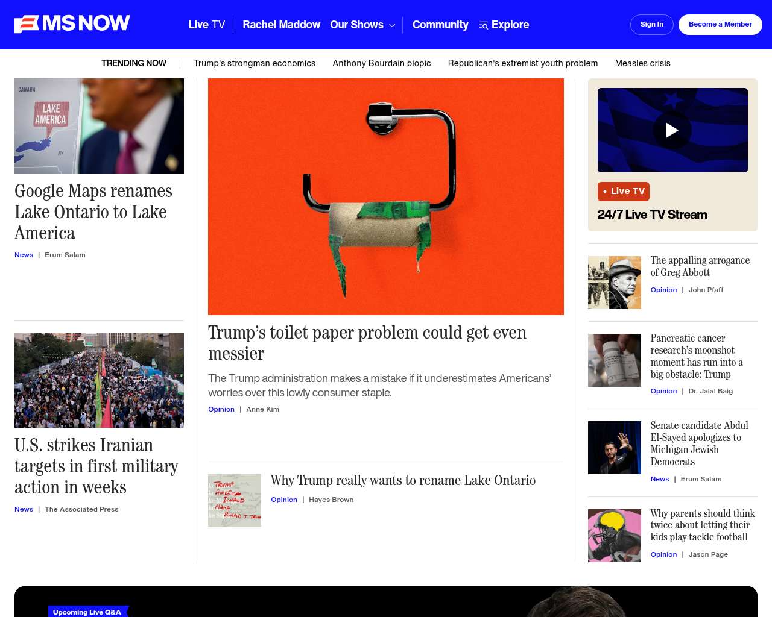Open Erum Salam link under Google Maps article
772x617 pixels.
tap(65, 255)
